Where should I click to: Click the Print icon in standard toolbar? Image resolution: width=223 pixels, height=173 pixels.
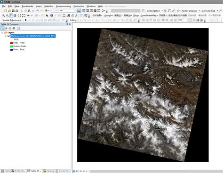pos(17,11)
